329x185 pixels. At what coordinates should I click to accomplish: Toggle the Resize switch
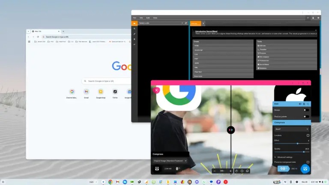(x=306, y=110)
